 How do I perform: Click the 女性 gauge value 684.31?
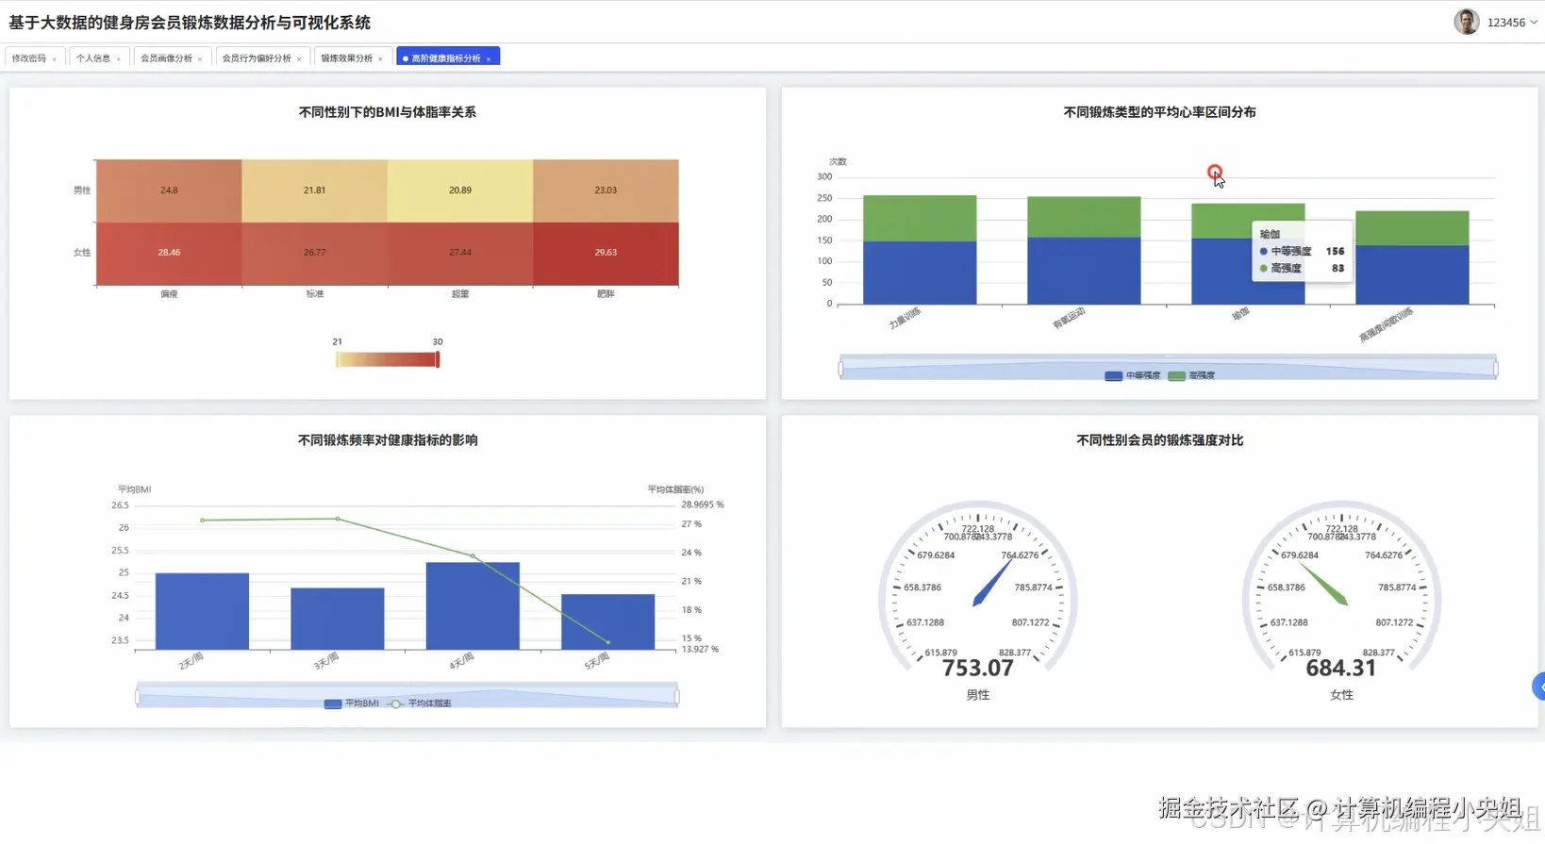click(x=1340, y=668)
